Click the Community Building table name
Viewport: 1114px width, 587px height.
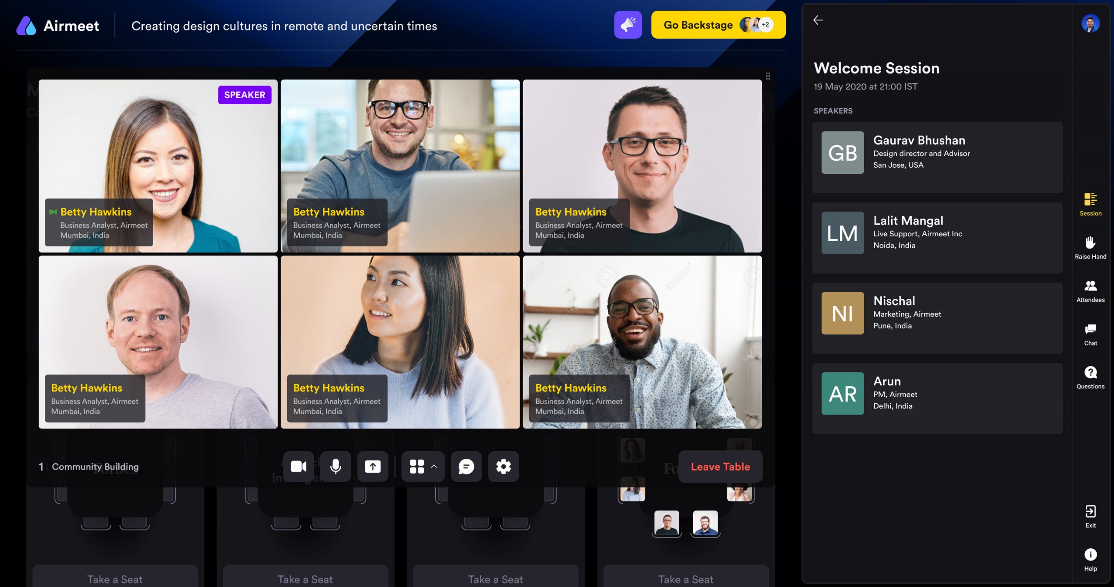95,466
